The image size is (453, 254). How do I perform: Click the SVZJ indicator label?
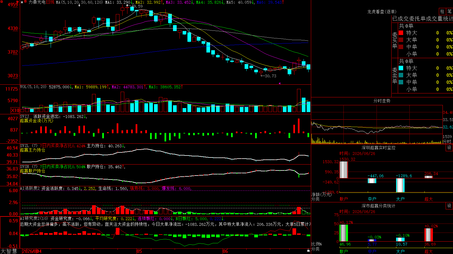pyautogui.click(x=25, y=116)
